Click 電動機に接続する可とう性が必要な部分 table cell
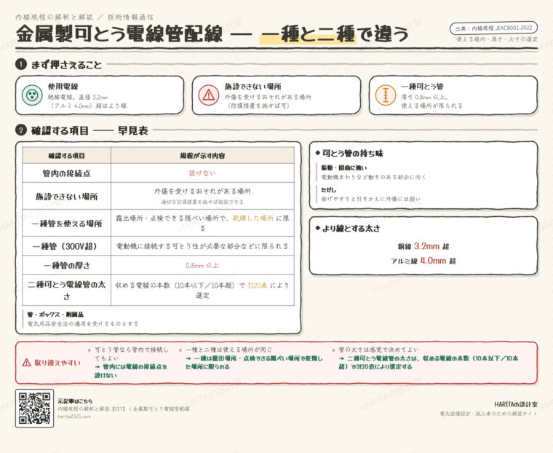Image resolution: width=553 pixels, height=453 pixels. tap(202, 246)
